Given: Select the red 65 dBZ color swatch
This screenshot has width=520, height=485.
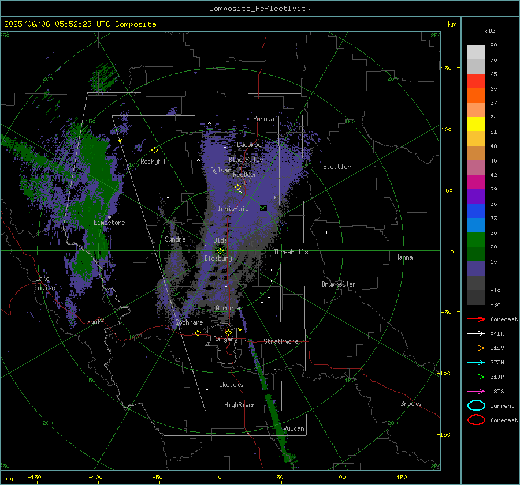Looking at the screenshot, I should coord(476,81).
